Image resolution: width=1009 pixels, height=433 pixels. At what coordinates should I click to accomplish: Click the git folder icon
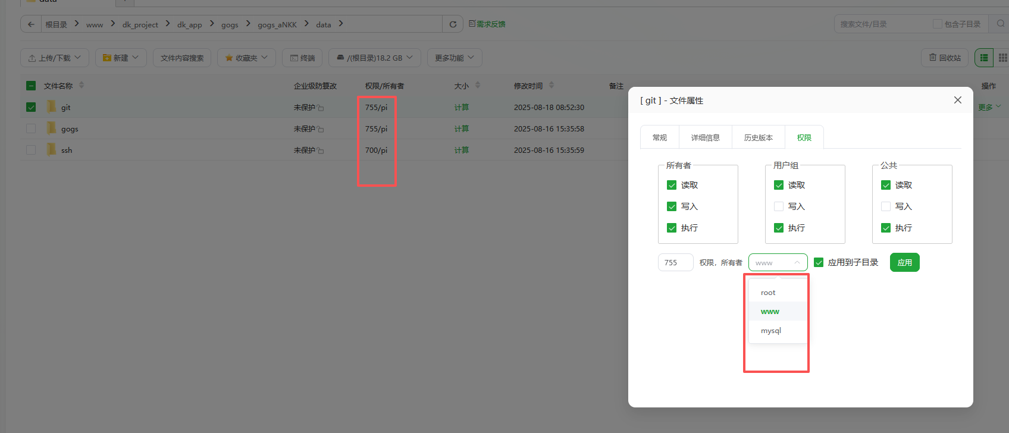coord(51,107)
